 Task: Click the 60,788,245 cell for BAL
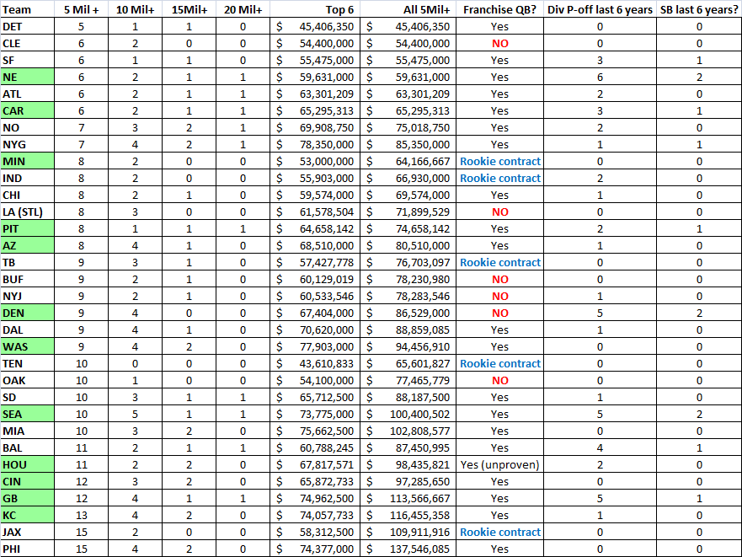click(x=315, y=448)
